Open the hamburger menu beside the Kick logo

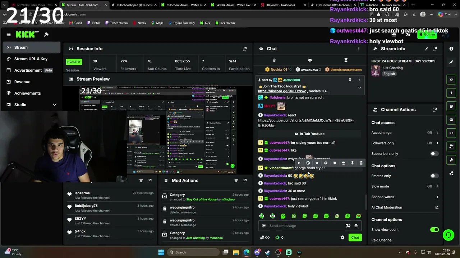9,34
